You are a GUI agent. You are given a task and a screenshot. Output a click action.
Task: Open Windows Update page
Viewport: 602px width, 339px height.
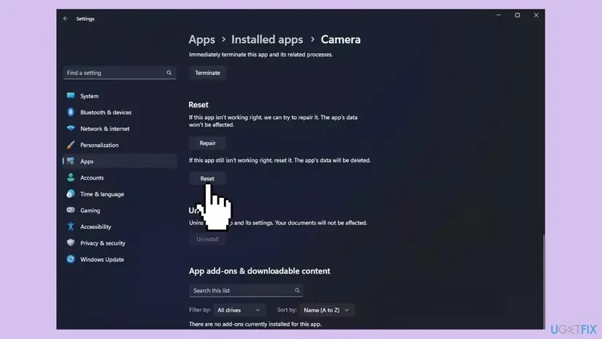(119, 260)
